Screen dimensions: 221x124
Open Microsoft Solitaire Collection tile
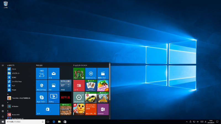91,85
